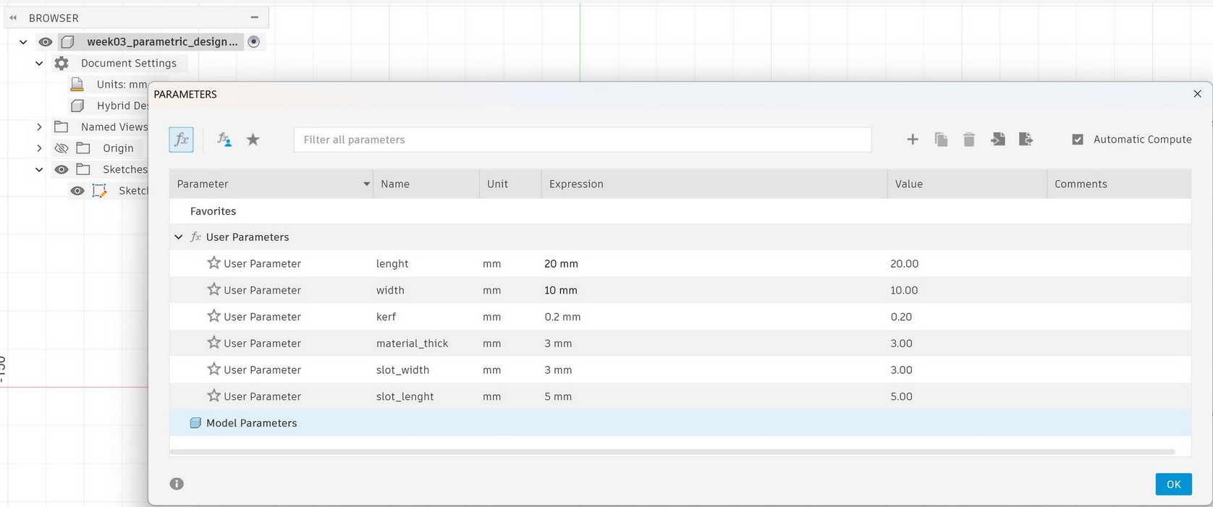Click material_thick parameter name
The height and width of the screenshot is (507, 1213).
click(x=412, y=344)
